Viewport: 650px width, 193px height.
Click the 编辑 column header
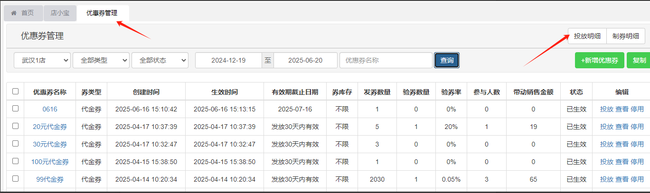[x=622, y=92]
